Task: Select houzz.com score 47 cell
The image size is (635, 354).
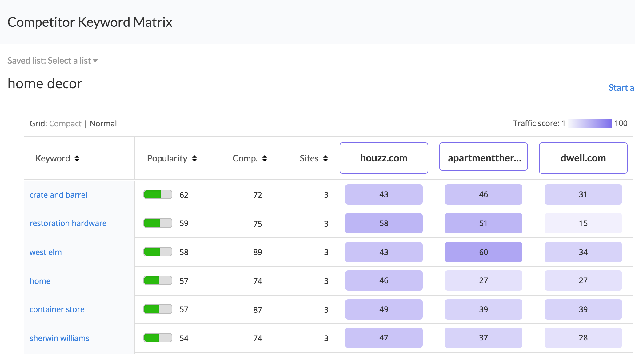Action: point(384,338)
